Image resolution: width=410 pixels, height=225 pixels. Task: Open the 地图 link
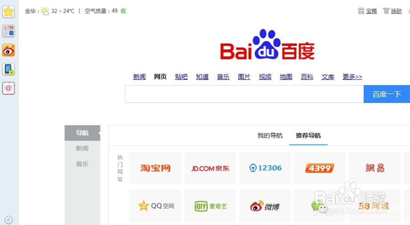286,77
